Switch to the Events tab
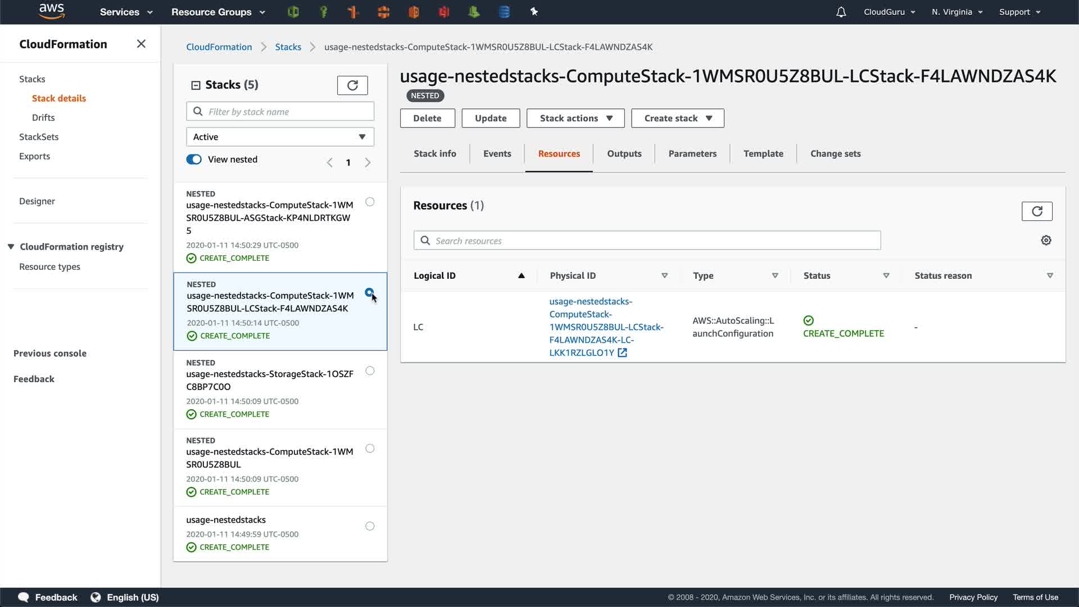Screen dimensions: 1079x607 [x=497, y=153]
